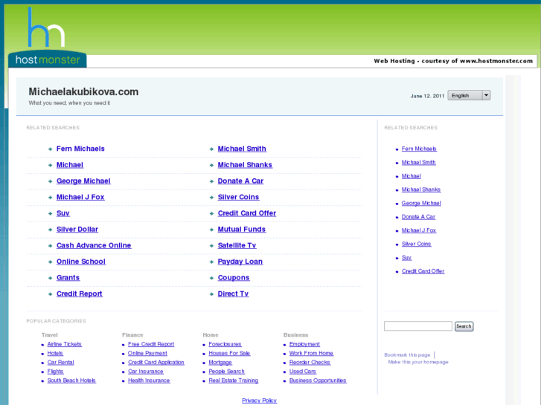Open South Beach Hotels link
Viewport: 541px width, 405px height.
(71, 380)
